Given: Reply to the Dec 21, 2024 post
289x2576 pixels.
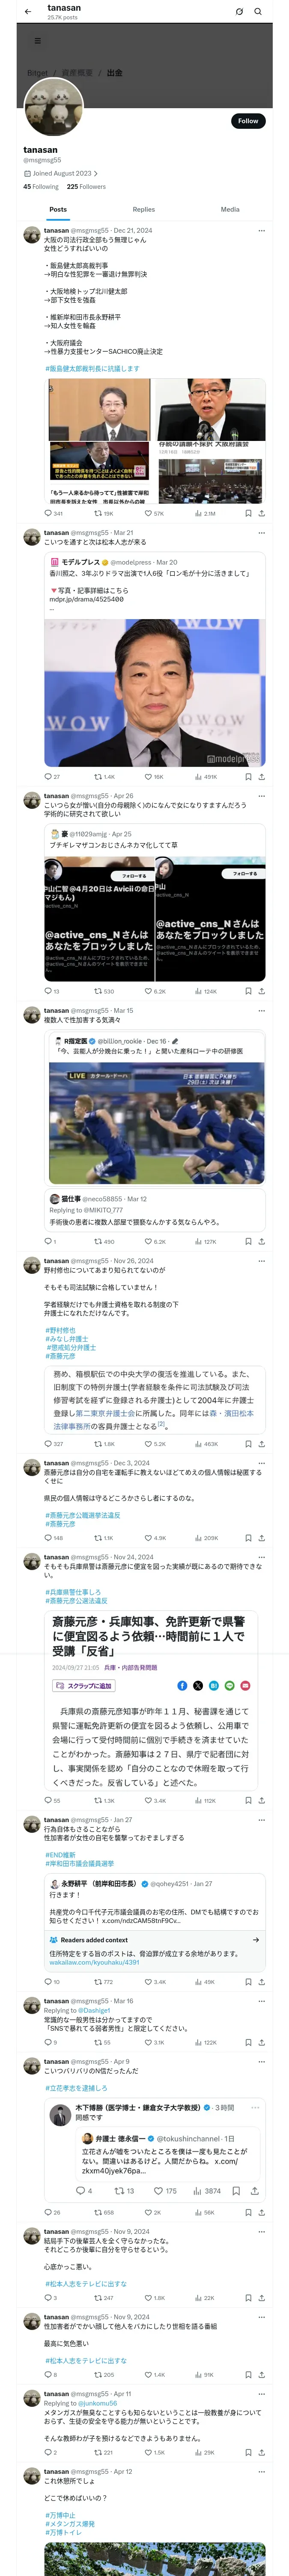Looking at the screenshot, I should coord(49,513).
